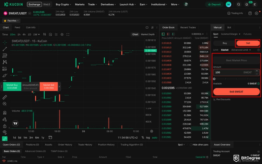Toggle hide all drawings eye icon
262x164 pixels.
[x=5, y=132]
